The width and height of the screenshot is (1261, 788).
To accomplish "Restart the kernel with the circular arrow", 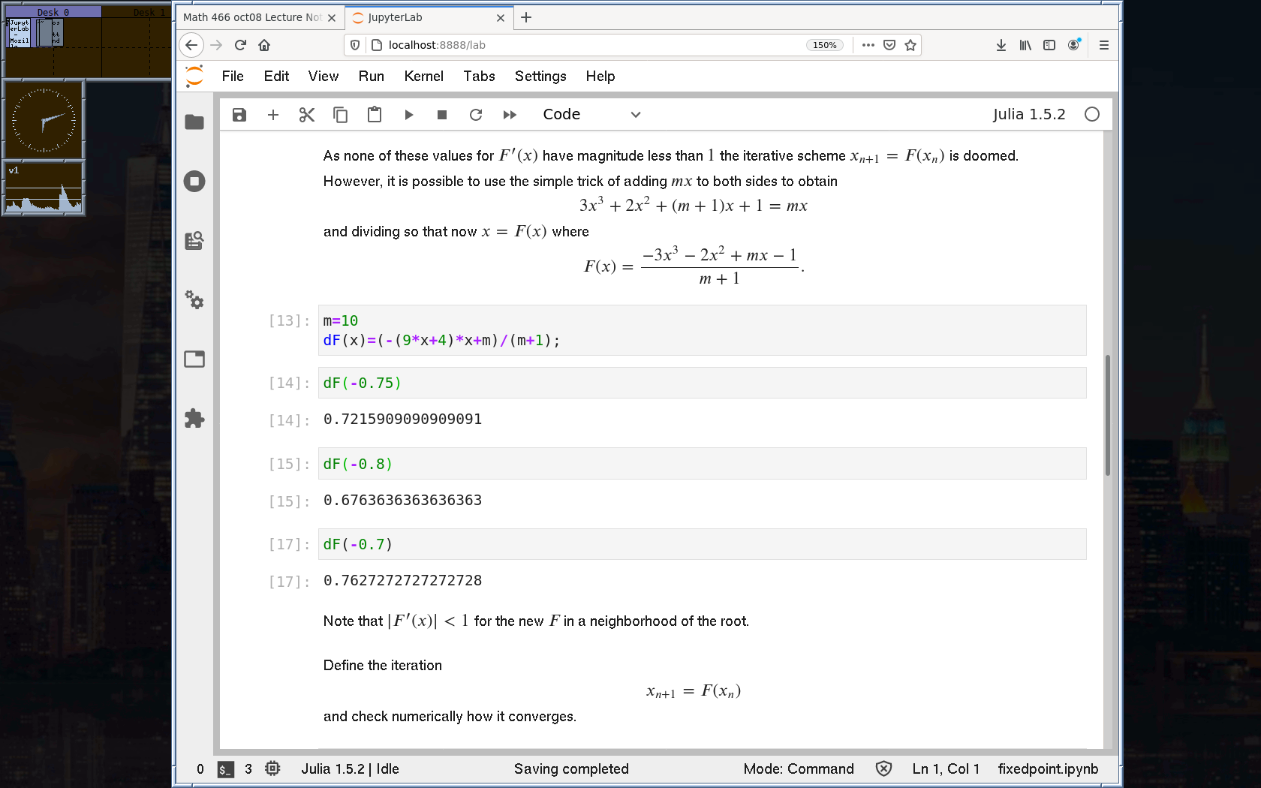I will click(476, 115).
